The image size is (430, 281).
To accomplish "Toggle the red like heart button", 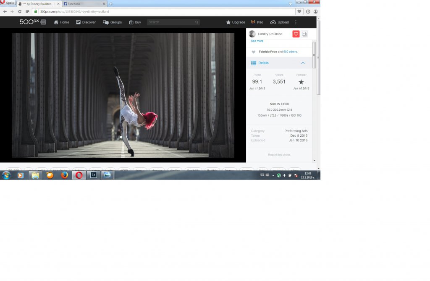I will point(296,34).
